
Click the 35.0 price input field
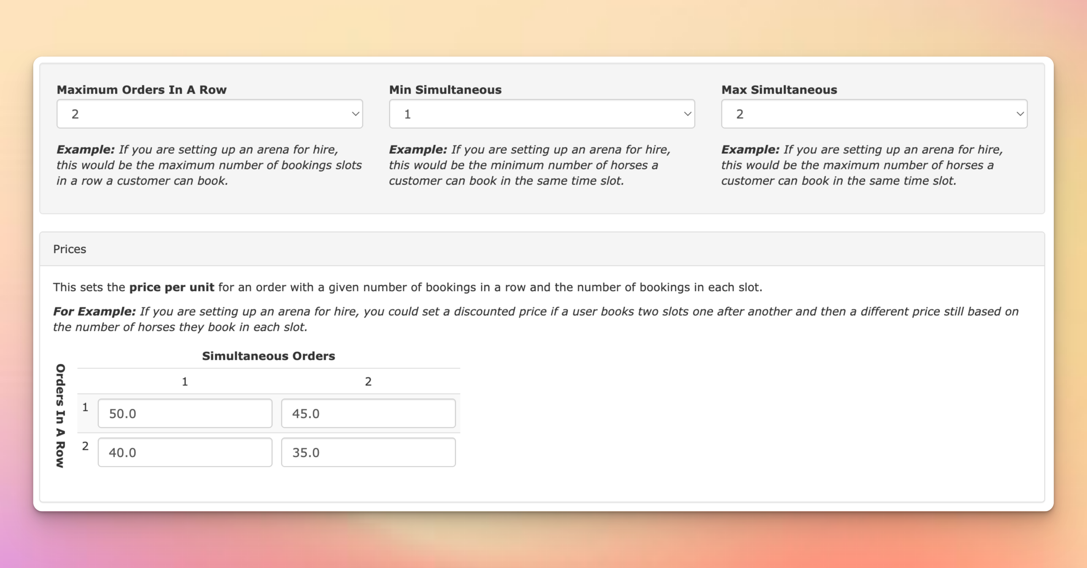click(x=368, y=452)
